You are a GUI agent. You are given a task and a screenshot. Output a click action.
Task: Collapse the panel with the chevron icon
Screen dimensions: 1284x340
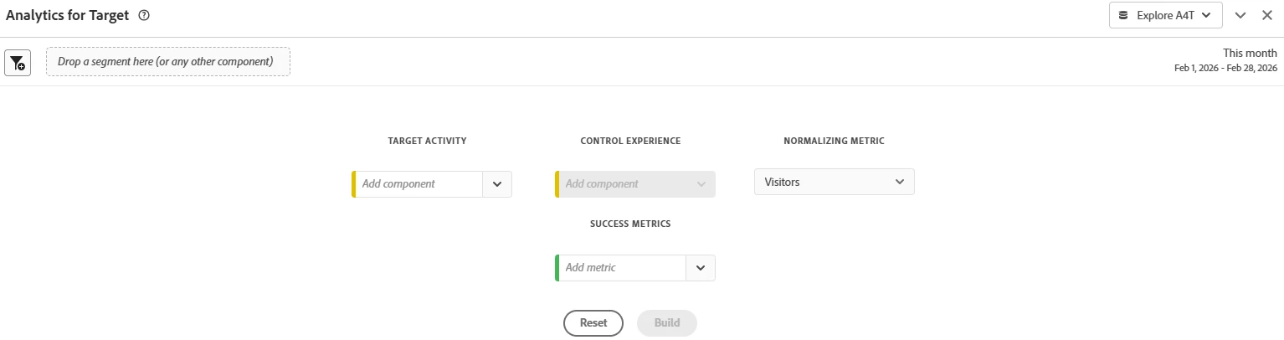(x=1240, y=15)
